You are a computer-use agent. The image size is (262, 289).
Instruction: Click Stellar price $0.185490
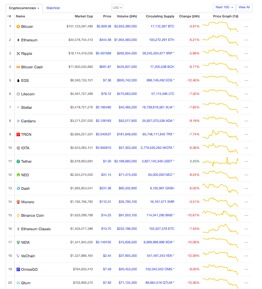[x=103, y=107]
